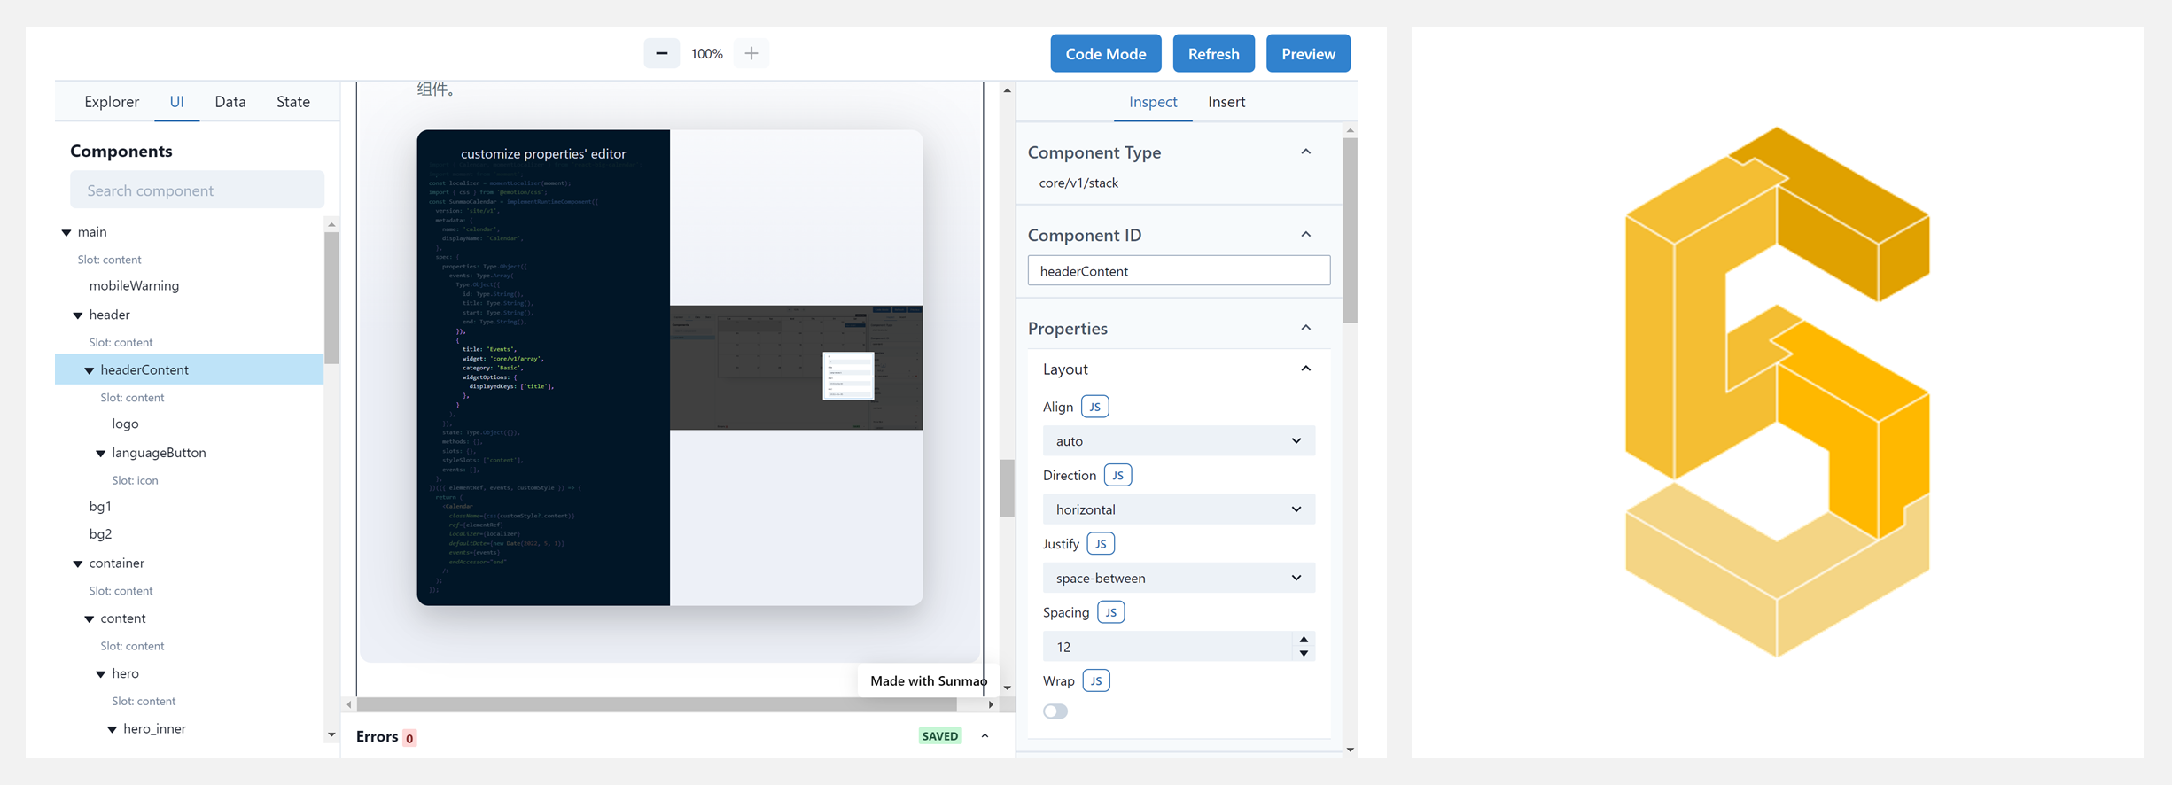Click the Errors count badge
The image size is (2172, 785).
pyautogui.click(x=409, y=738)
